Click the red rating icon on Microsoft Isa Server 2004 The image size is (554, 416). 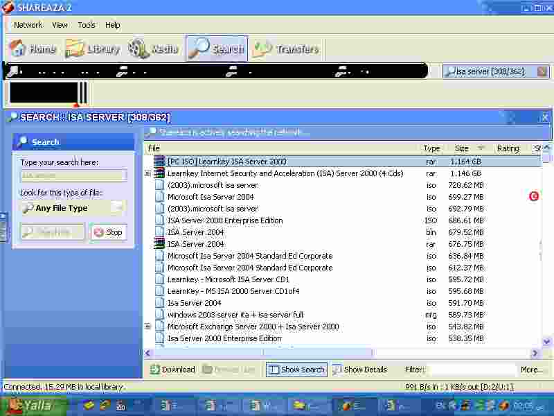[x=533, y=196]
